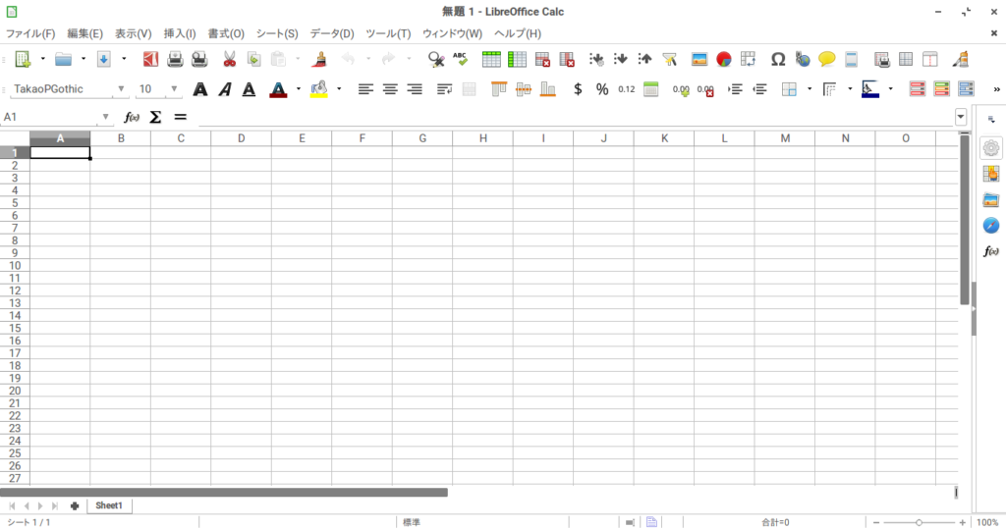The width and height of the screenshot is (1006, 530).
Task: Expand the formula bar dropdown
Action: tap(961, 117)
